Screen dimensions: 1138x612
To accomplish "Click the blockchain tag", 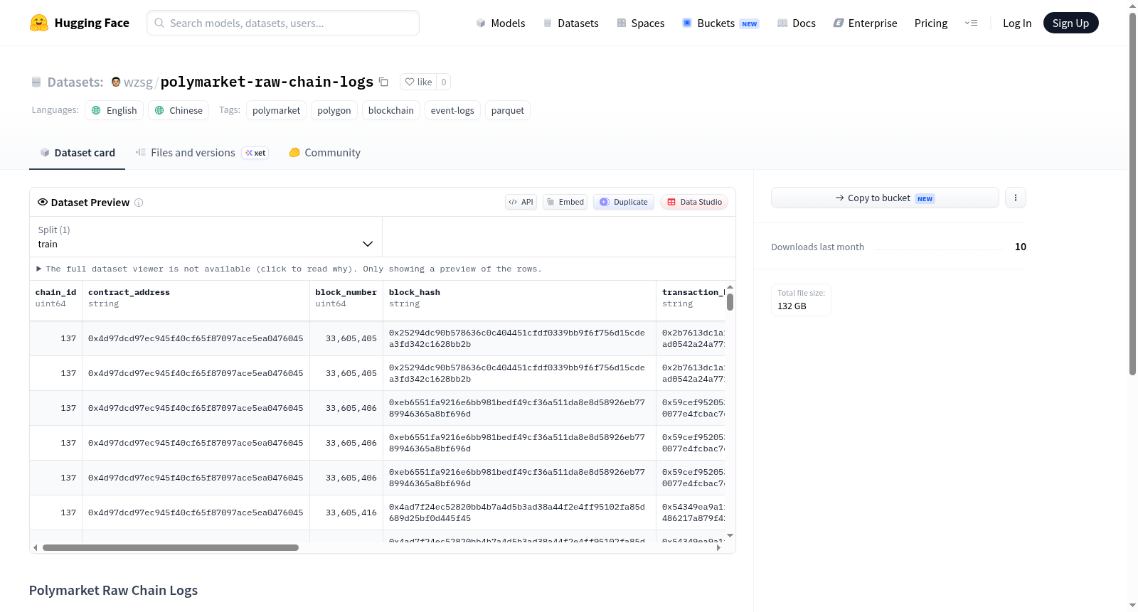I will 391,110.
